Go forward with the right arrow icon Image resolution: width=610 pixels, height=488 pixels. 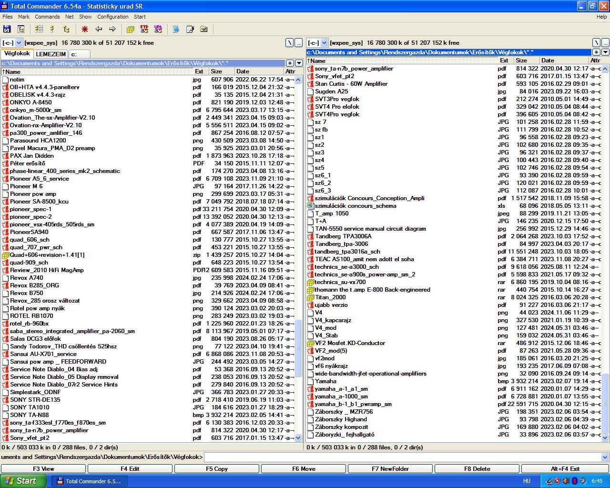112,29
